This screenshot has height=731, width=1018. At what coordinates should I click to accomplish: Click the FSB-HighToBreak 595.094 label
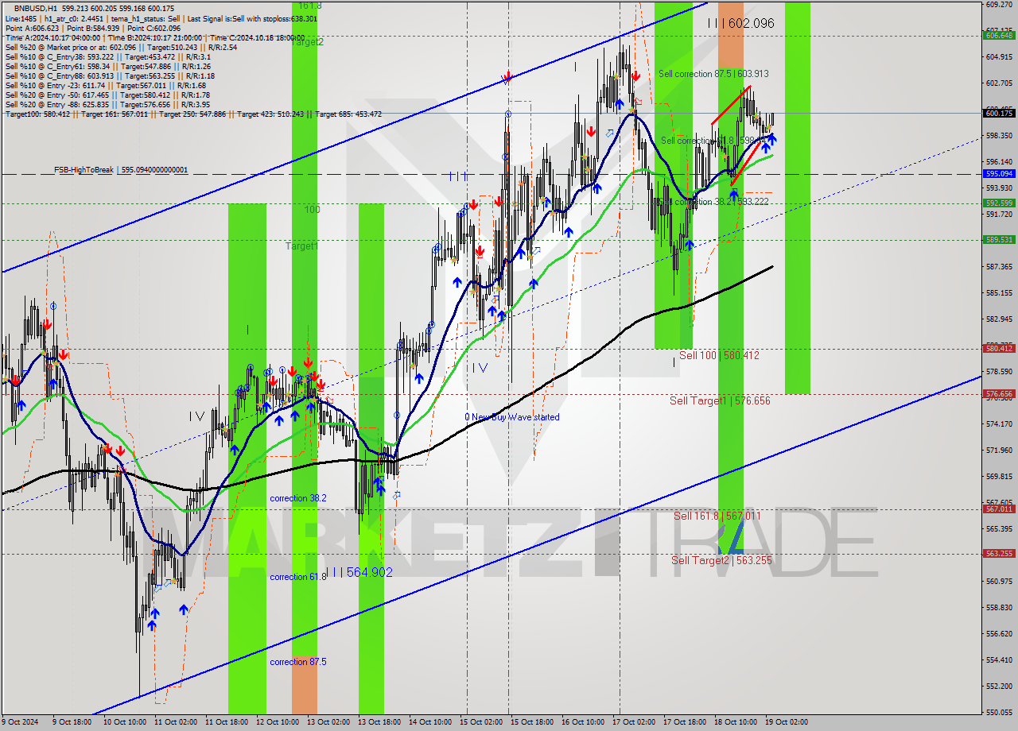coord(121,170)
